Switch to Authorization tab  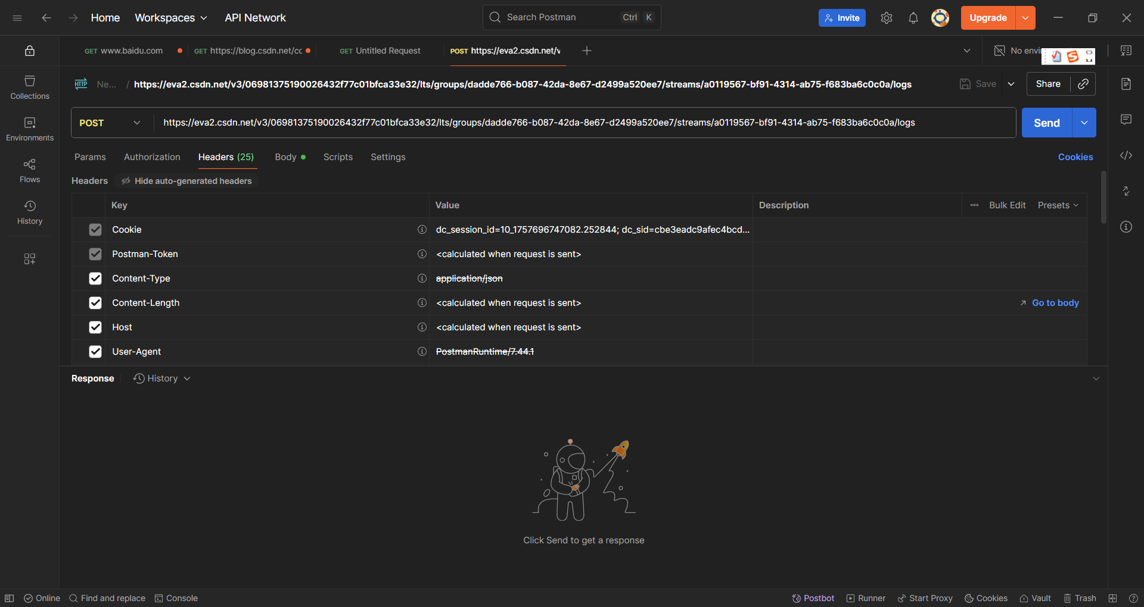(x=152, y=157)
